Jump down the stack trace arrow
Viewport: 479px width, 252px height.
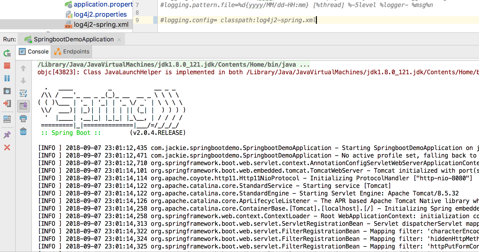23,81
